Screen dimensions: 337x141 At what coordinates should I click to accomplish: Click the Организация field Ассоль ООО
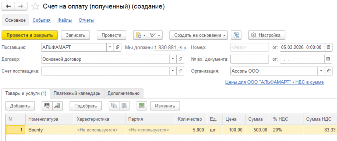pyautogui.click(x=274, y=71)
